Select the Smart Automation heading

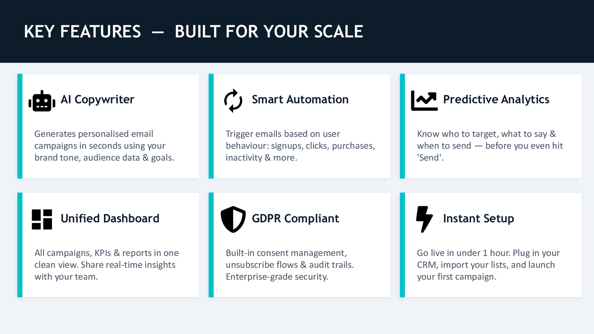click(x=300, y=99)
